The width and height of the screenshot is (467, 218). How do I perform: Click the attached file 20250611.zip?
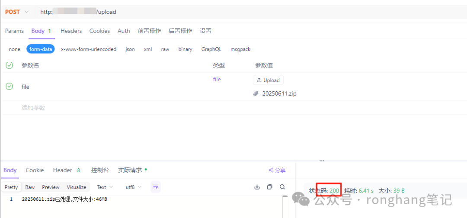[x=279, y=93]
